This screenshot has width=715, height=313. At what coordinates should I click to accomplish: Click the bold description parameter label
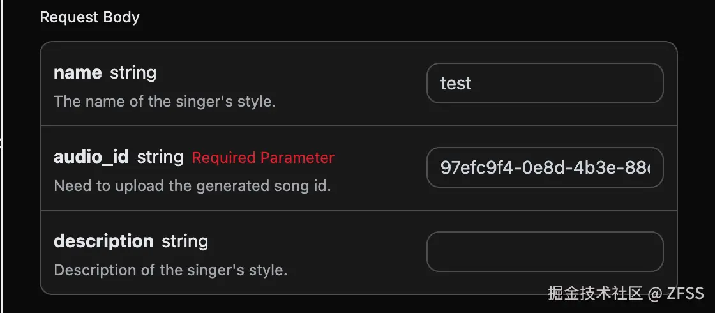click(x=103, y=241)
